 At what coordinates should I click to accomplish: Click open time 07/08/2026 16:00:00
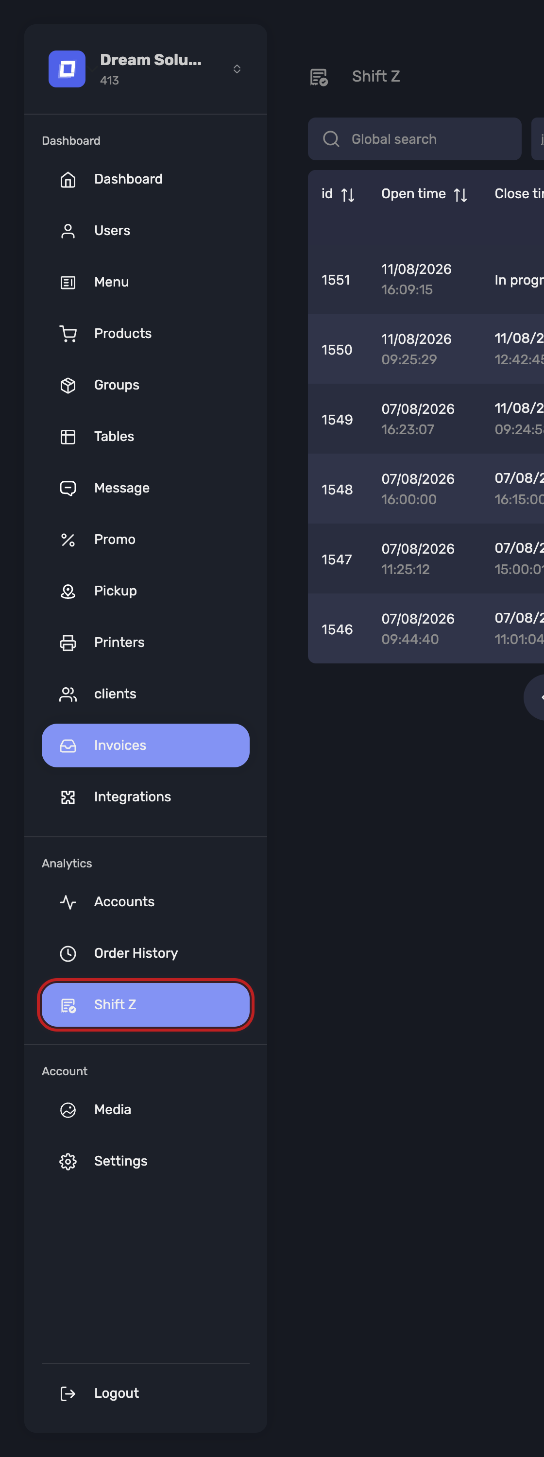coord(418,489)
